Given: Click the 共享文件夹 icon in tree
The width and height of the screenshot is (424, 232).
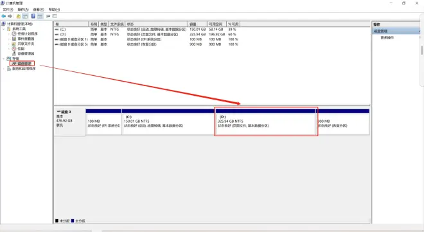Looking at the screenshot, I should click(14, 44).
